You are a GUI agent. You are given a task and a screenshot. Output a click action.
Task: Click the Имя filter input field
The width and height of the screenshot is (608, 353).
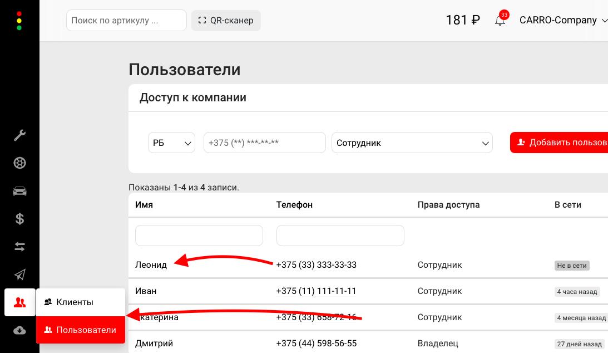(x=199, y=236)
